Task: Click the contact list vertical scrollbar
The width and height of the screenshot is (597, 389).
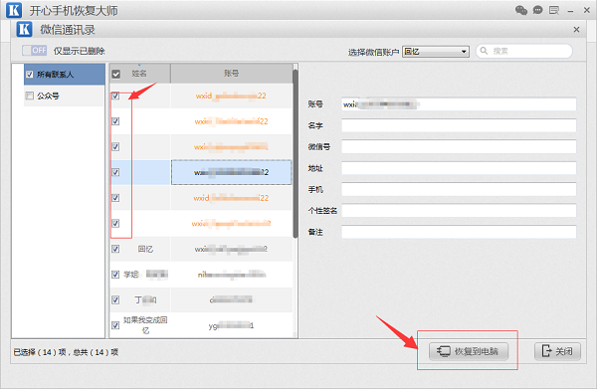Action: (x=296, y=153)
